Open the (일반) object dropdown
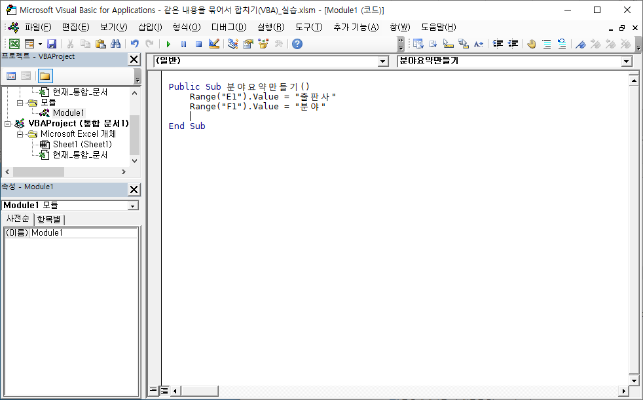Viewport: 643px width, 400px height. click(381, 61)
